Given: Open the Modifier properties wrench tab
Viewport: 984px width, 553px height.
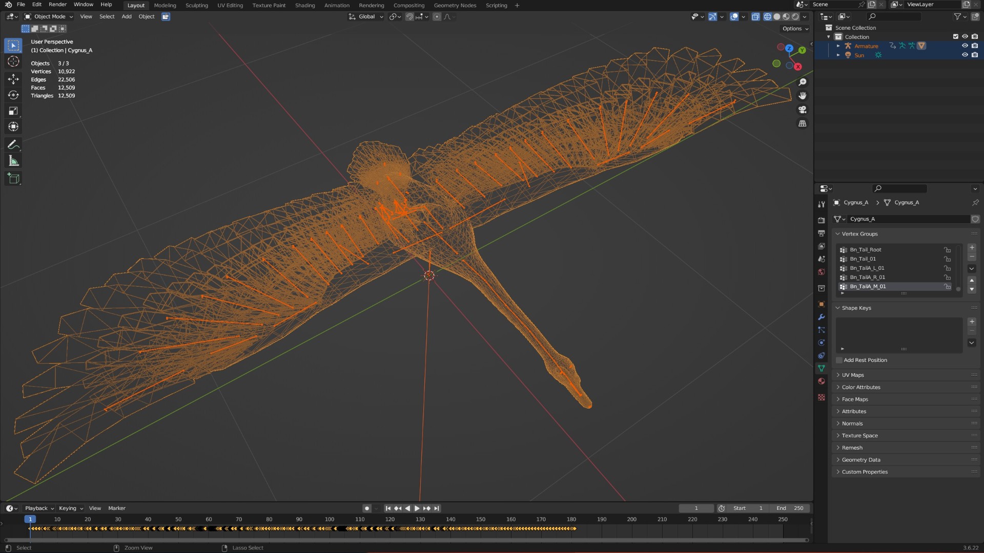Looking at the screenshot, I should 822,317.
